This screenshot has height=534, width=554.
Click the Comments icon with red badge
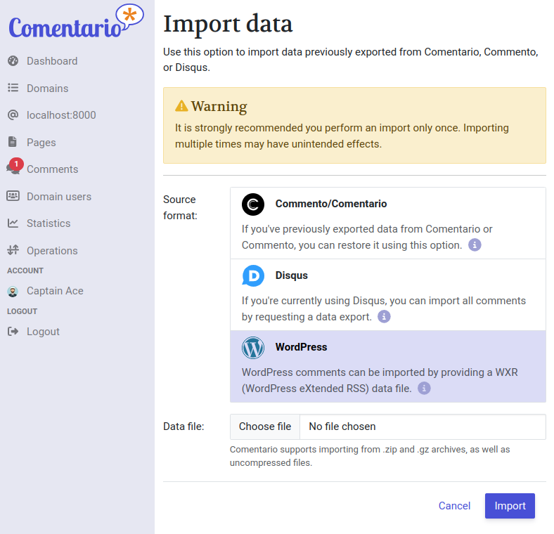(13, 169)
